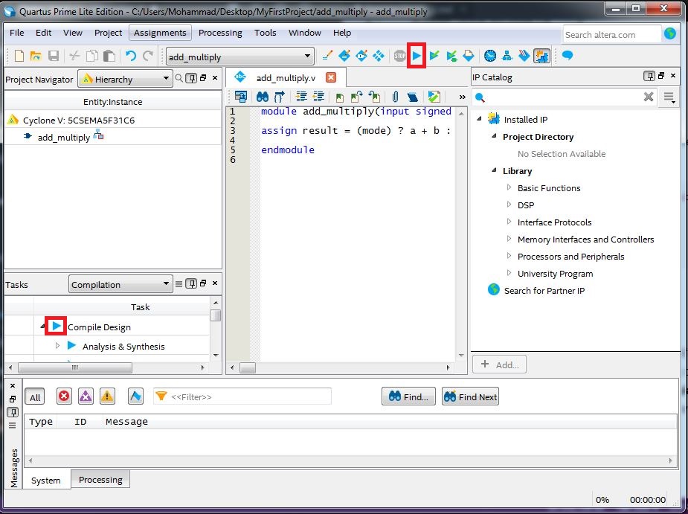Click the Copy toolbar icon
This screenshot has height=514, width=688.
click(x=91, y=56)
